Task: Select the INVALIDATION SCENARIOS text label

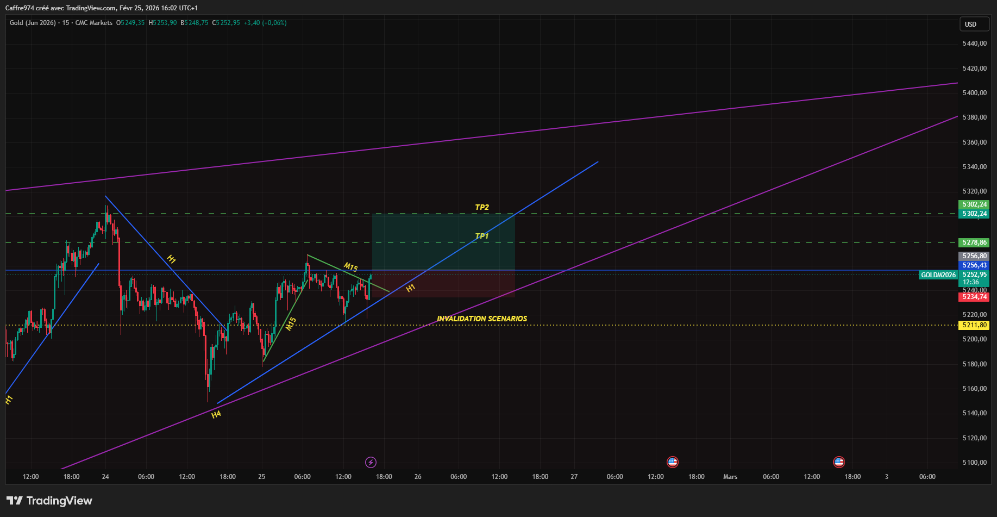Action: point(482,319)
